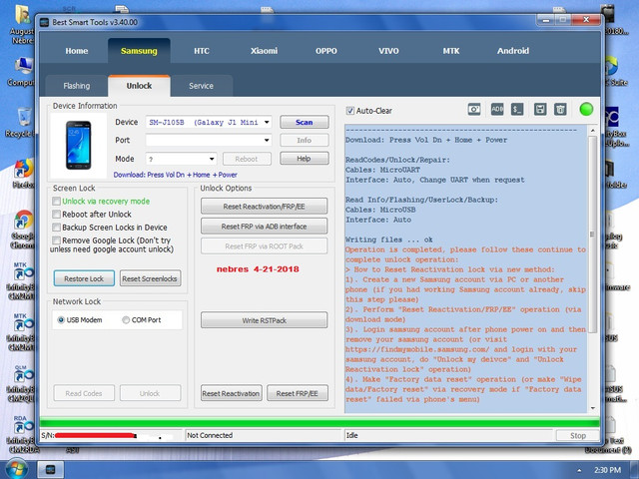Viewport: 639px width, 479px height.
Task: Click the Help button
Action: (304, 159)
